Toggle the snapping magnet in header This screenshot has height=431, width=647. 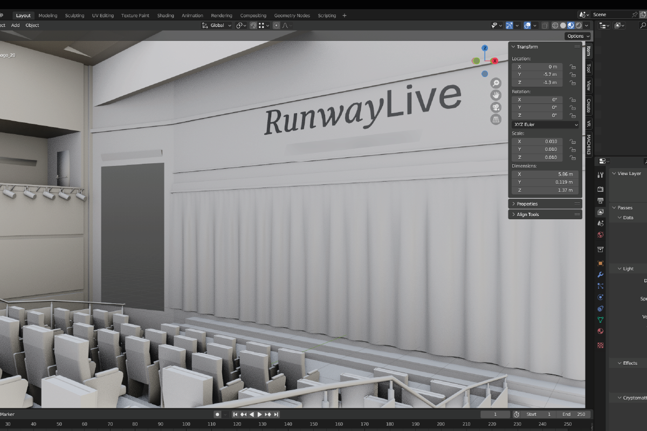pyautogui.click(x=253, y=25)
